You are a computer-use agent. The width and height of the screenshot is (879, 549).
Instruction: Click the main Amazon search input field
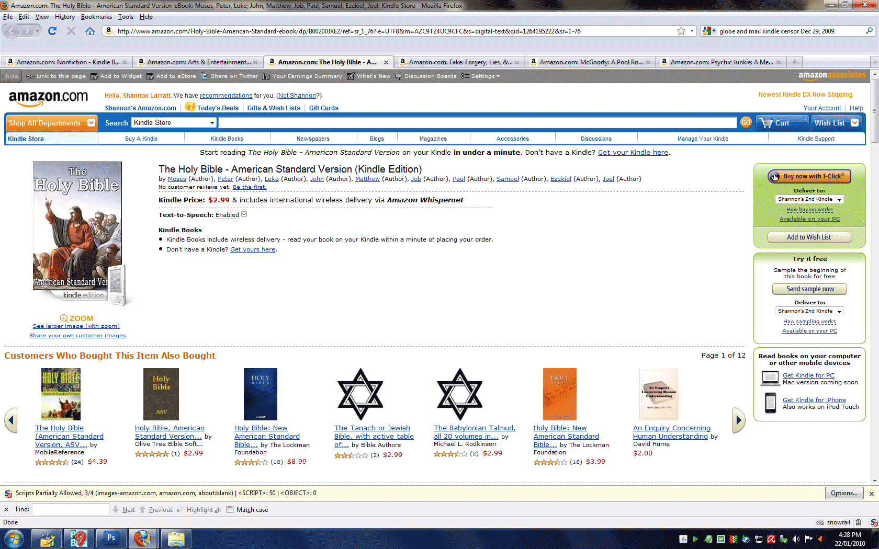click(477, 122)
